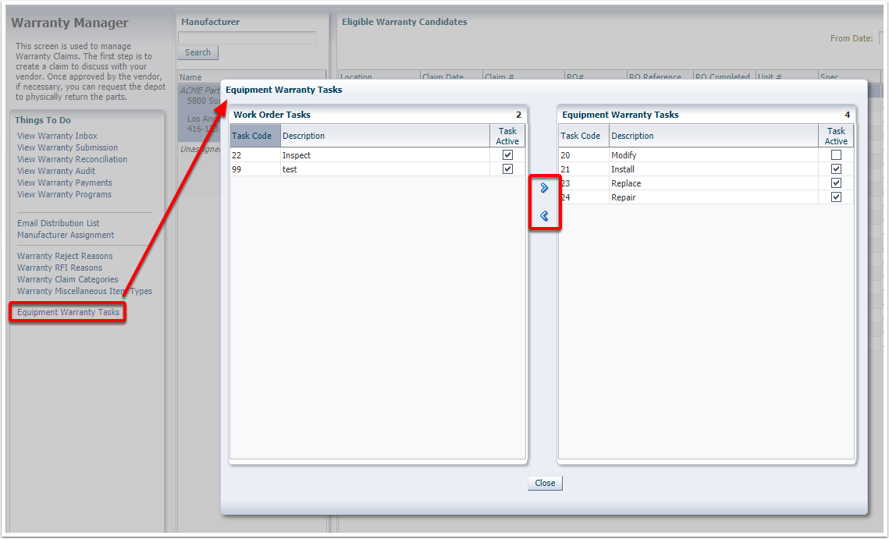Viewport: 889px width, 539px height.
Task: Open View Warranty Audit
Action: coord(56,171)
